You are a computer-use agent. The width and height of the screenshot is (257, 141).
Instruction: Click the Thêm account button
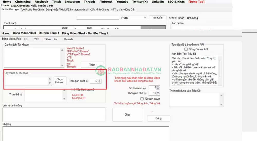[92, 65]
